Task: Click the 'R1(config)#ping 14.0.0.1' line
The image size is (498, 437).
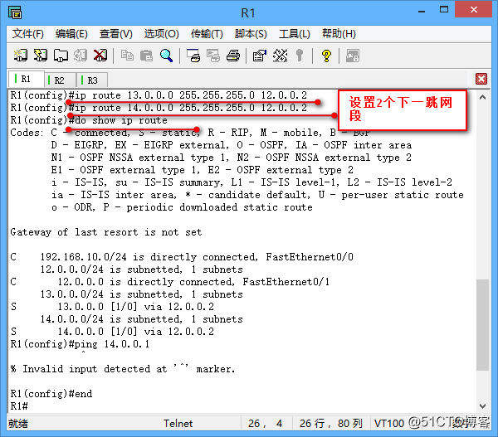Action: point(80,344)
